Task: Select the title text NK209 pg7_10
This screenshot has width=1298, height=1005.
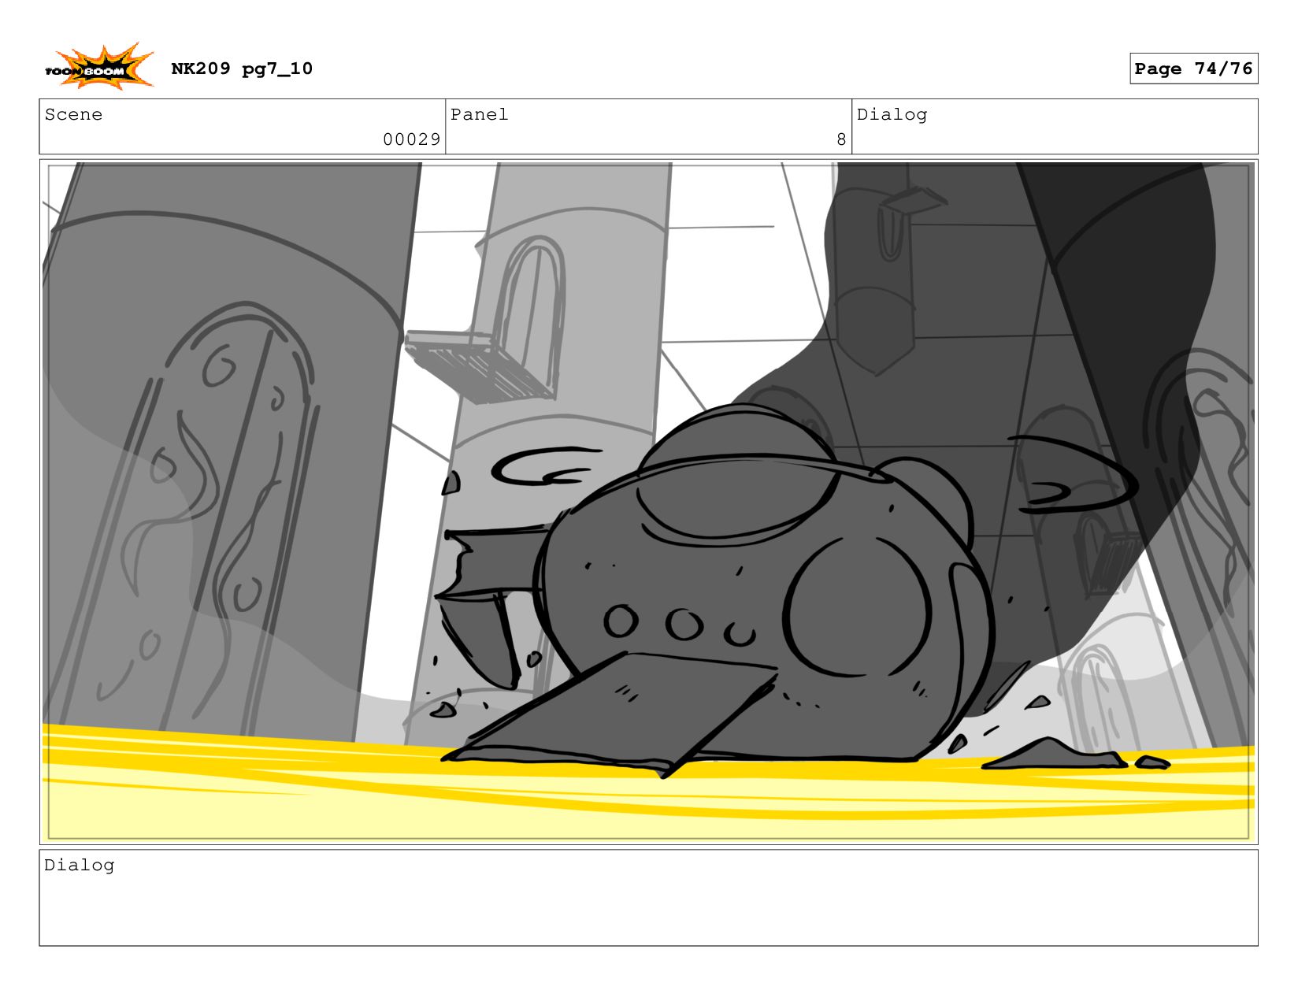Action: pyautogui.click(x=242, y=69)
